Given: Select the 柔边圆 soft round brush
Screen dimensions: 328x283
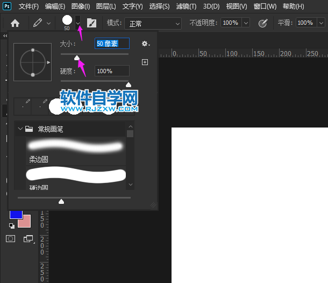Looking at the screenshot, I should click(76, 151).
